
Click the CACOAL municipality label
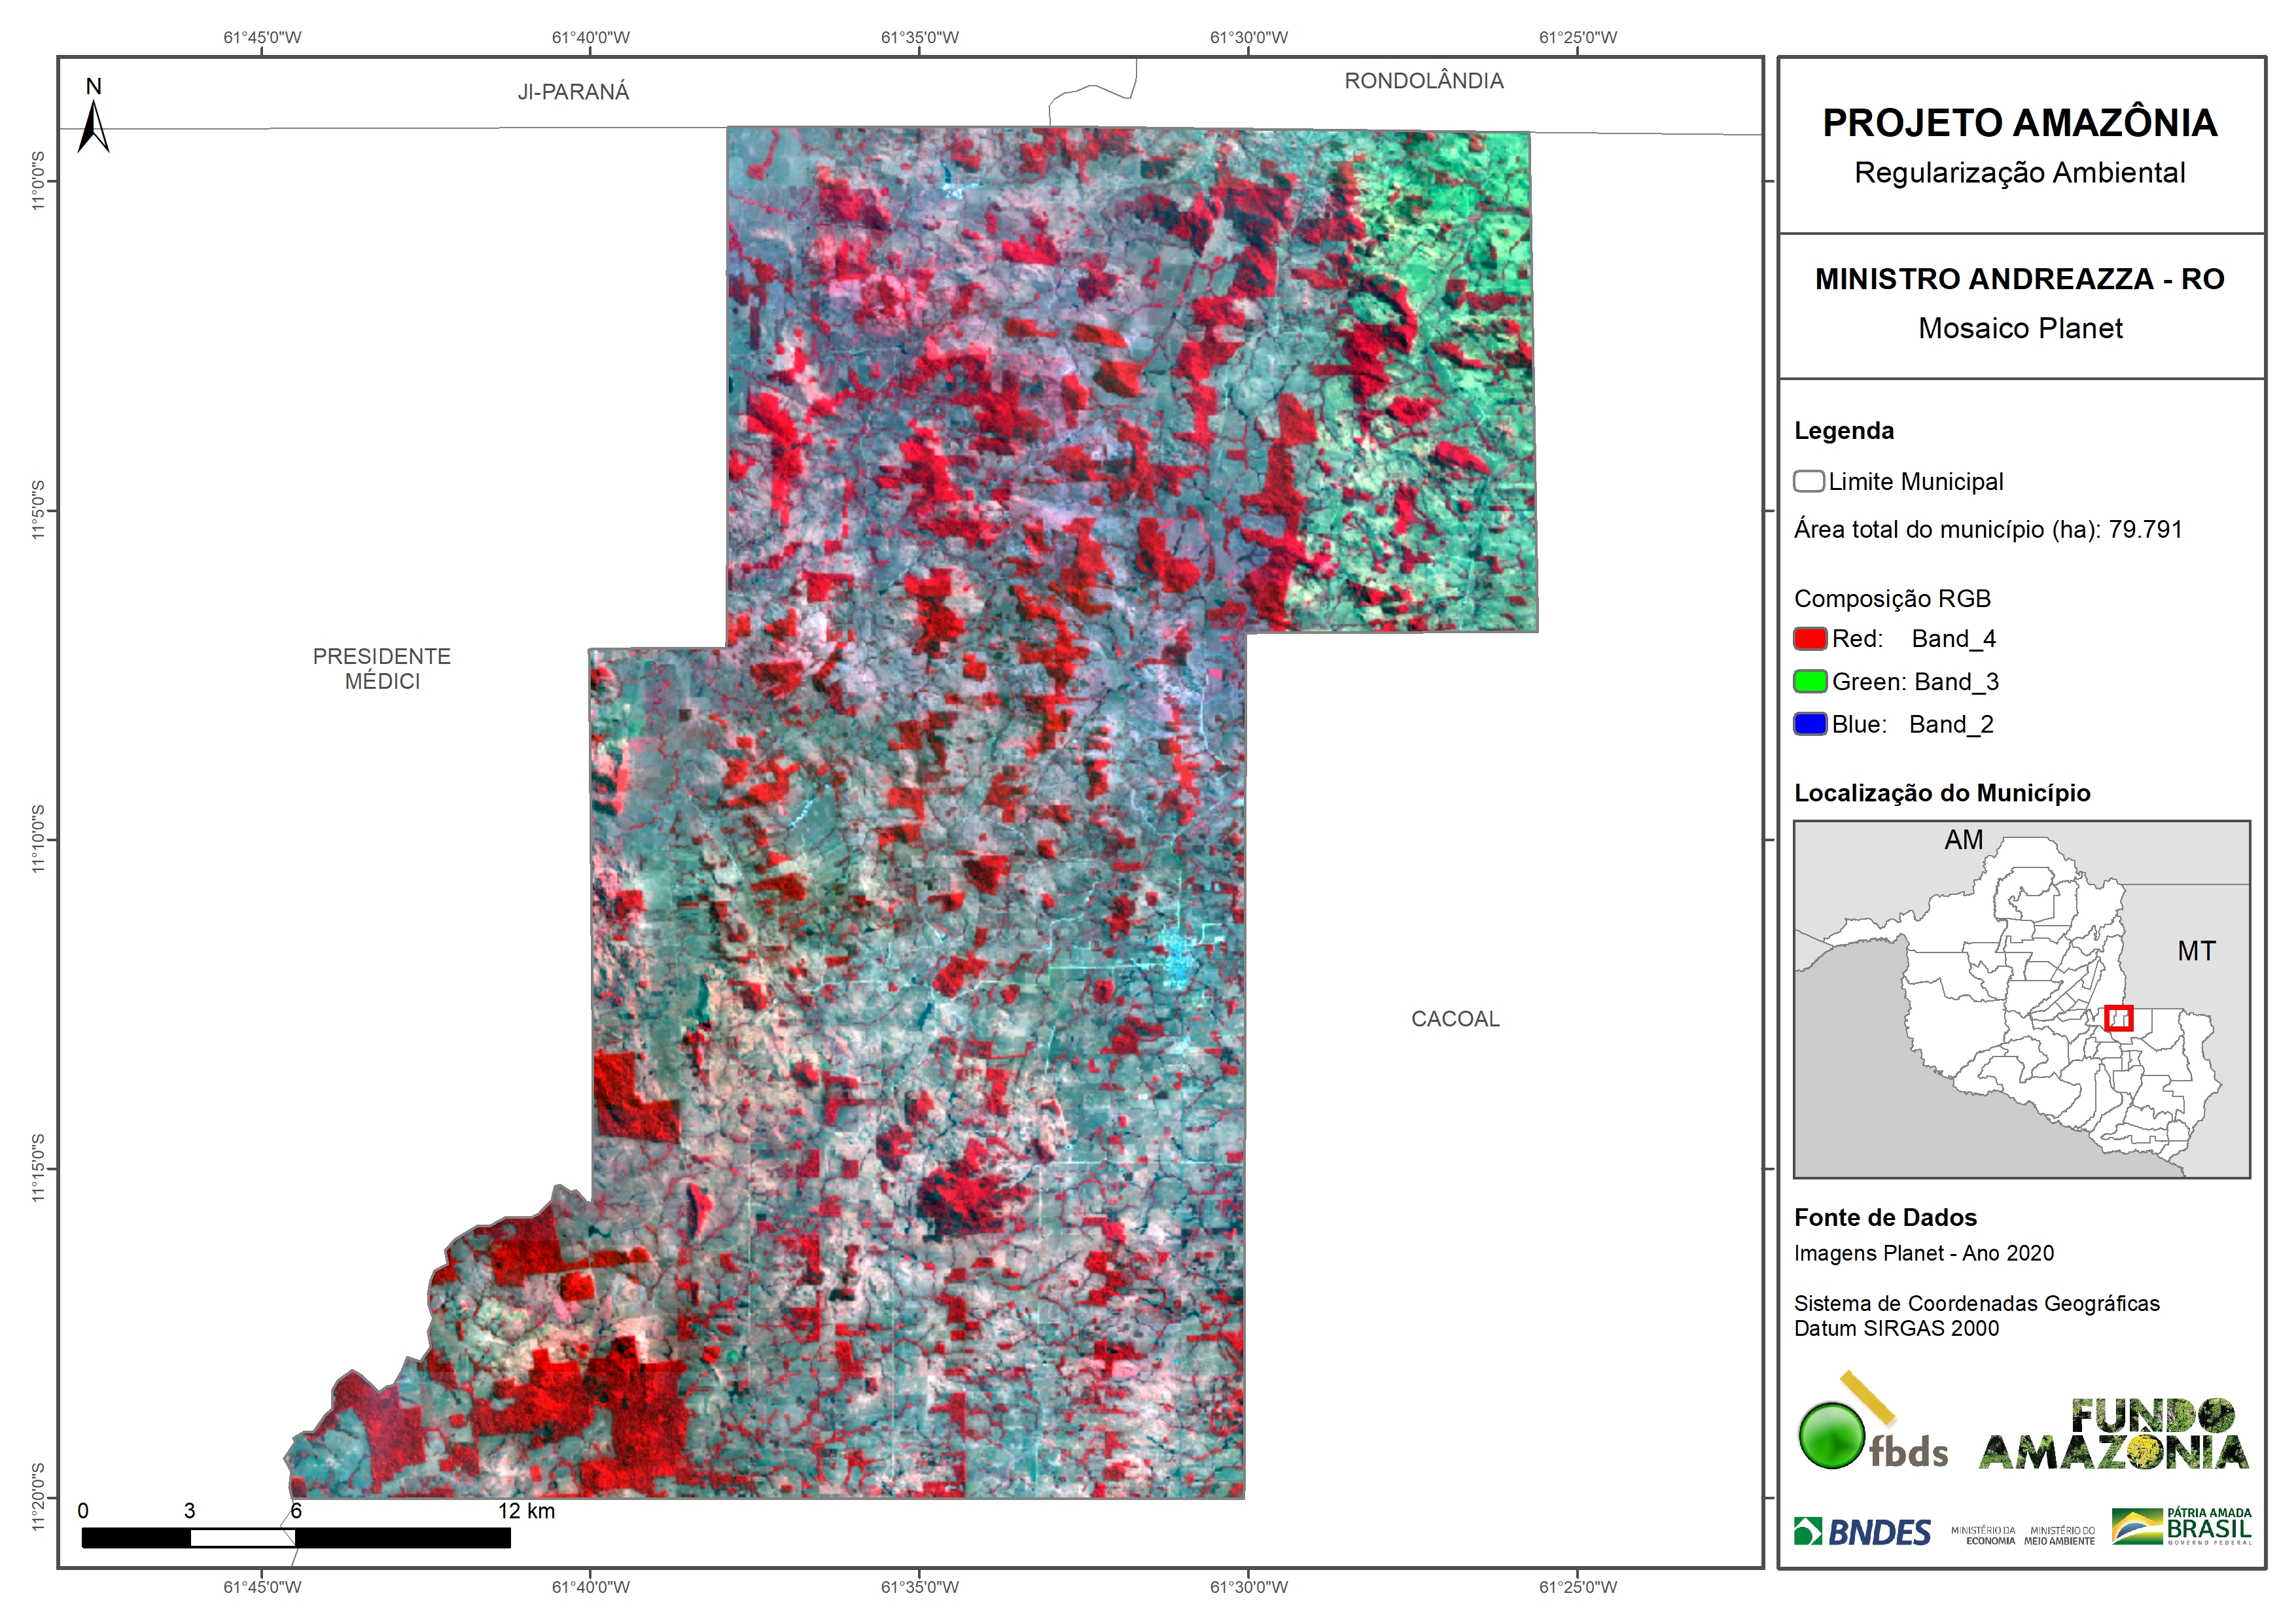1455,1019
